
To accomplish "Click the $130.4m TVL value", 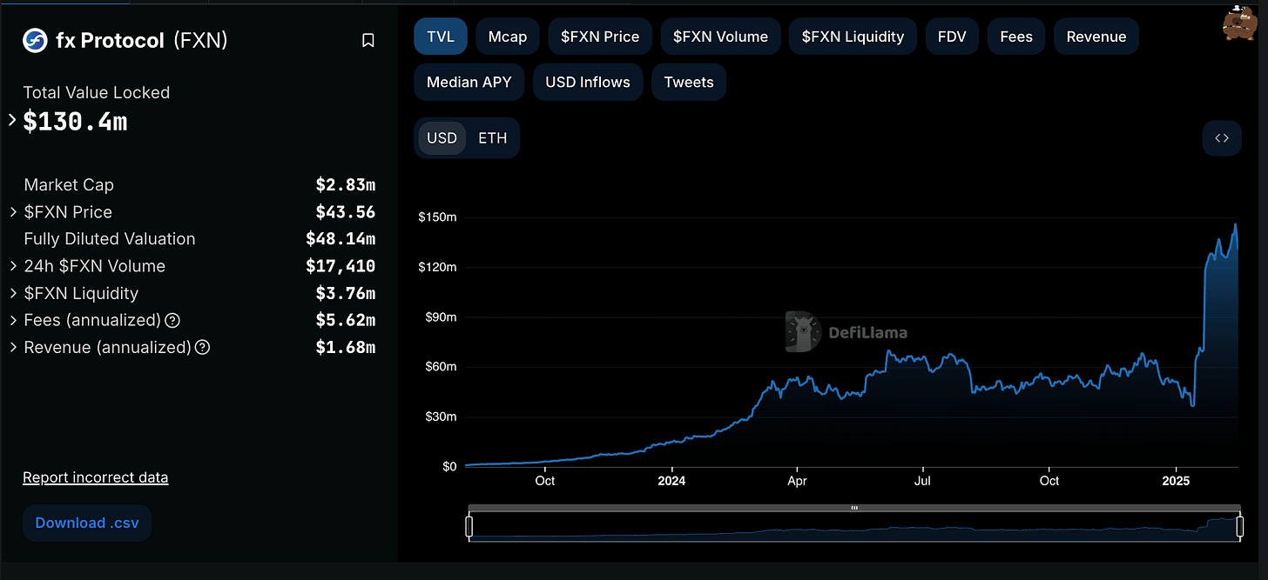I will point(75,122).
